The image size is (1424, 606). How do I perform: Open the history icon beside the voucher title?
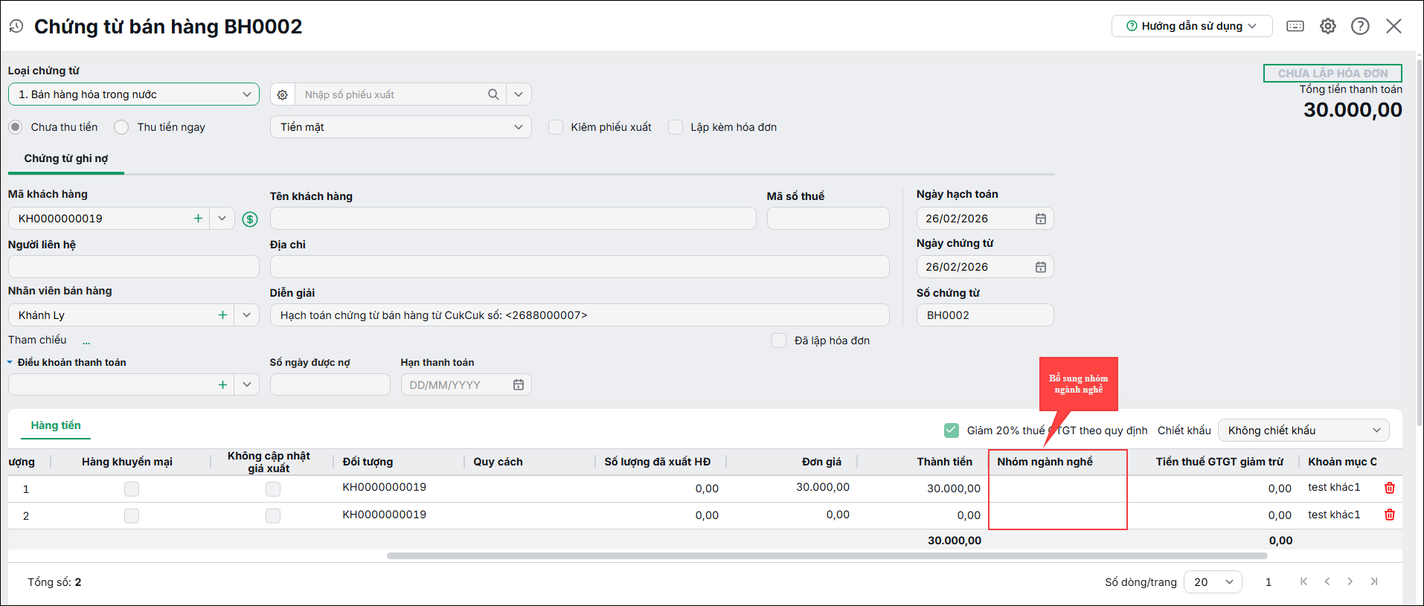coord(16,26)
